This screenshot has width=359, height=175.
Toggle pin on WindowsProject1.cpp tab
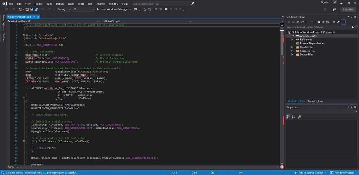click(x=34, y=16)
